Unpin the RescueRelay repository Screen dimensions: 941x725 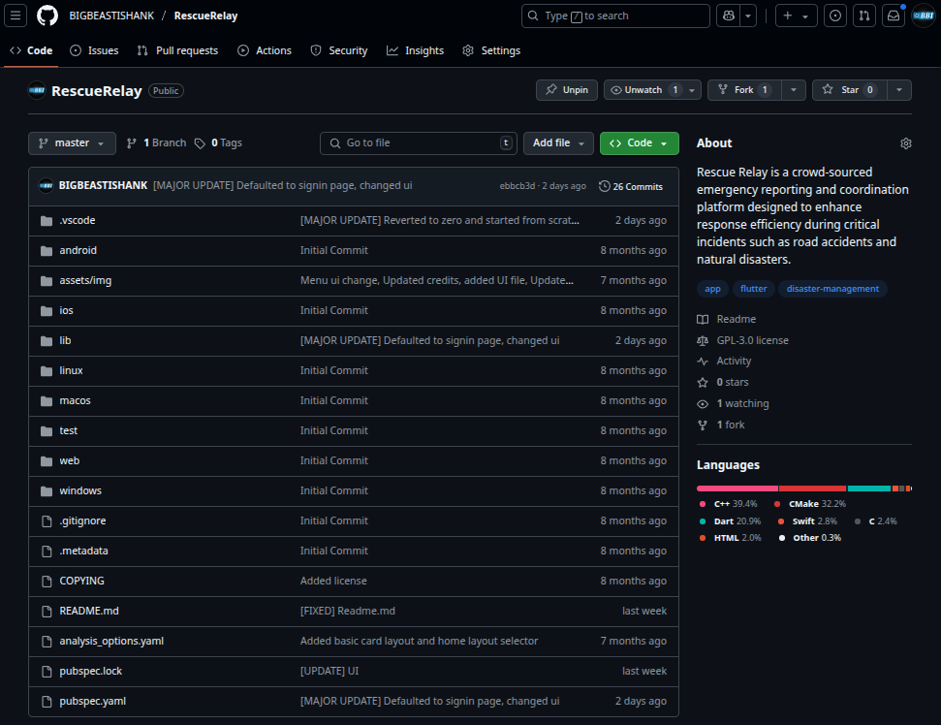click(567, 90)
